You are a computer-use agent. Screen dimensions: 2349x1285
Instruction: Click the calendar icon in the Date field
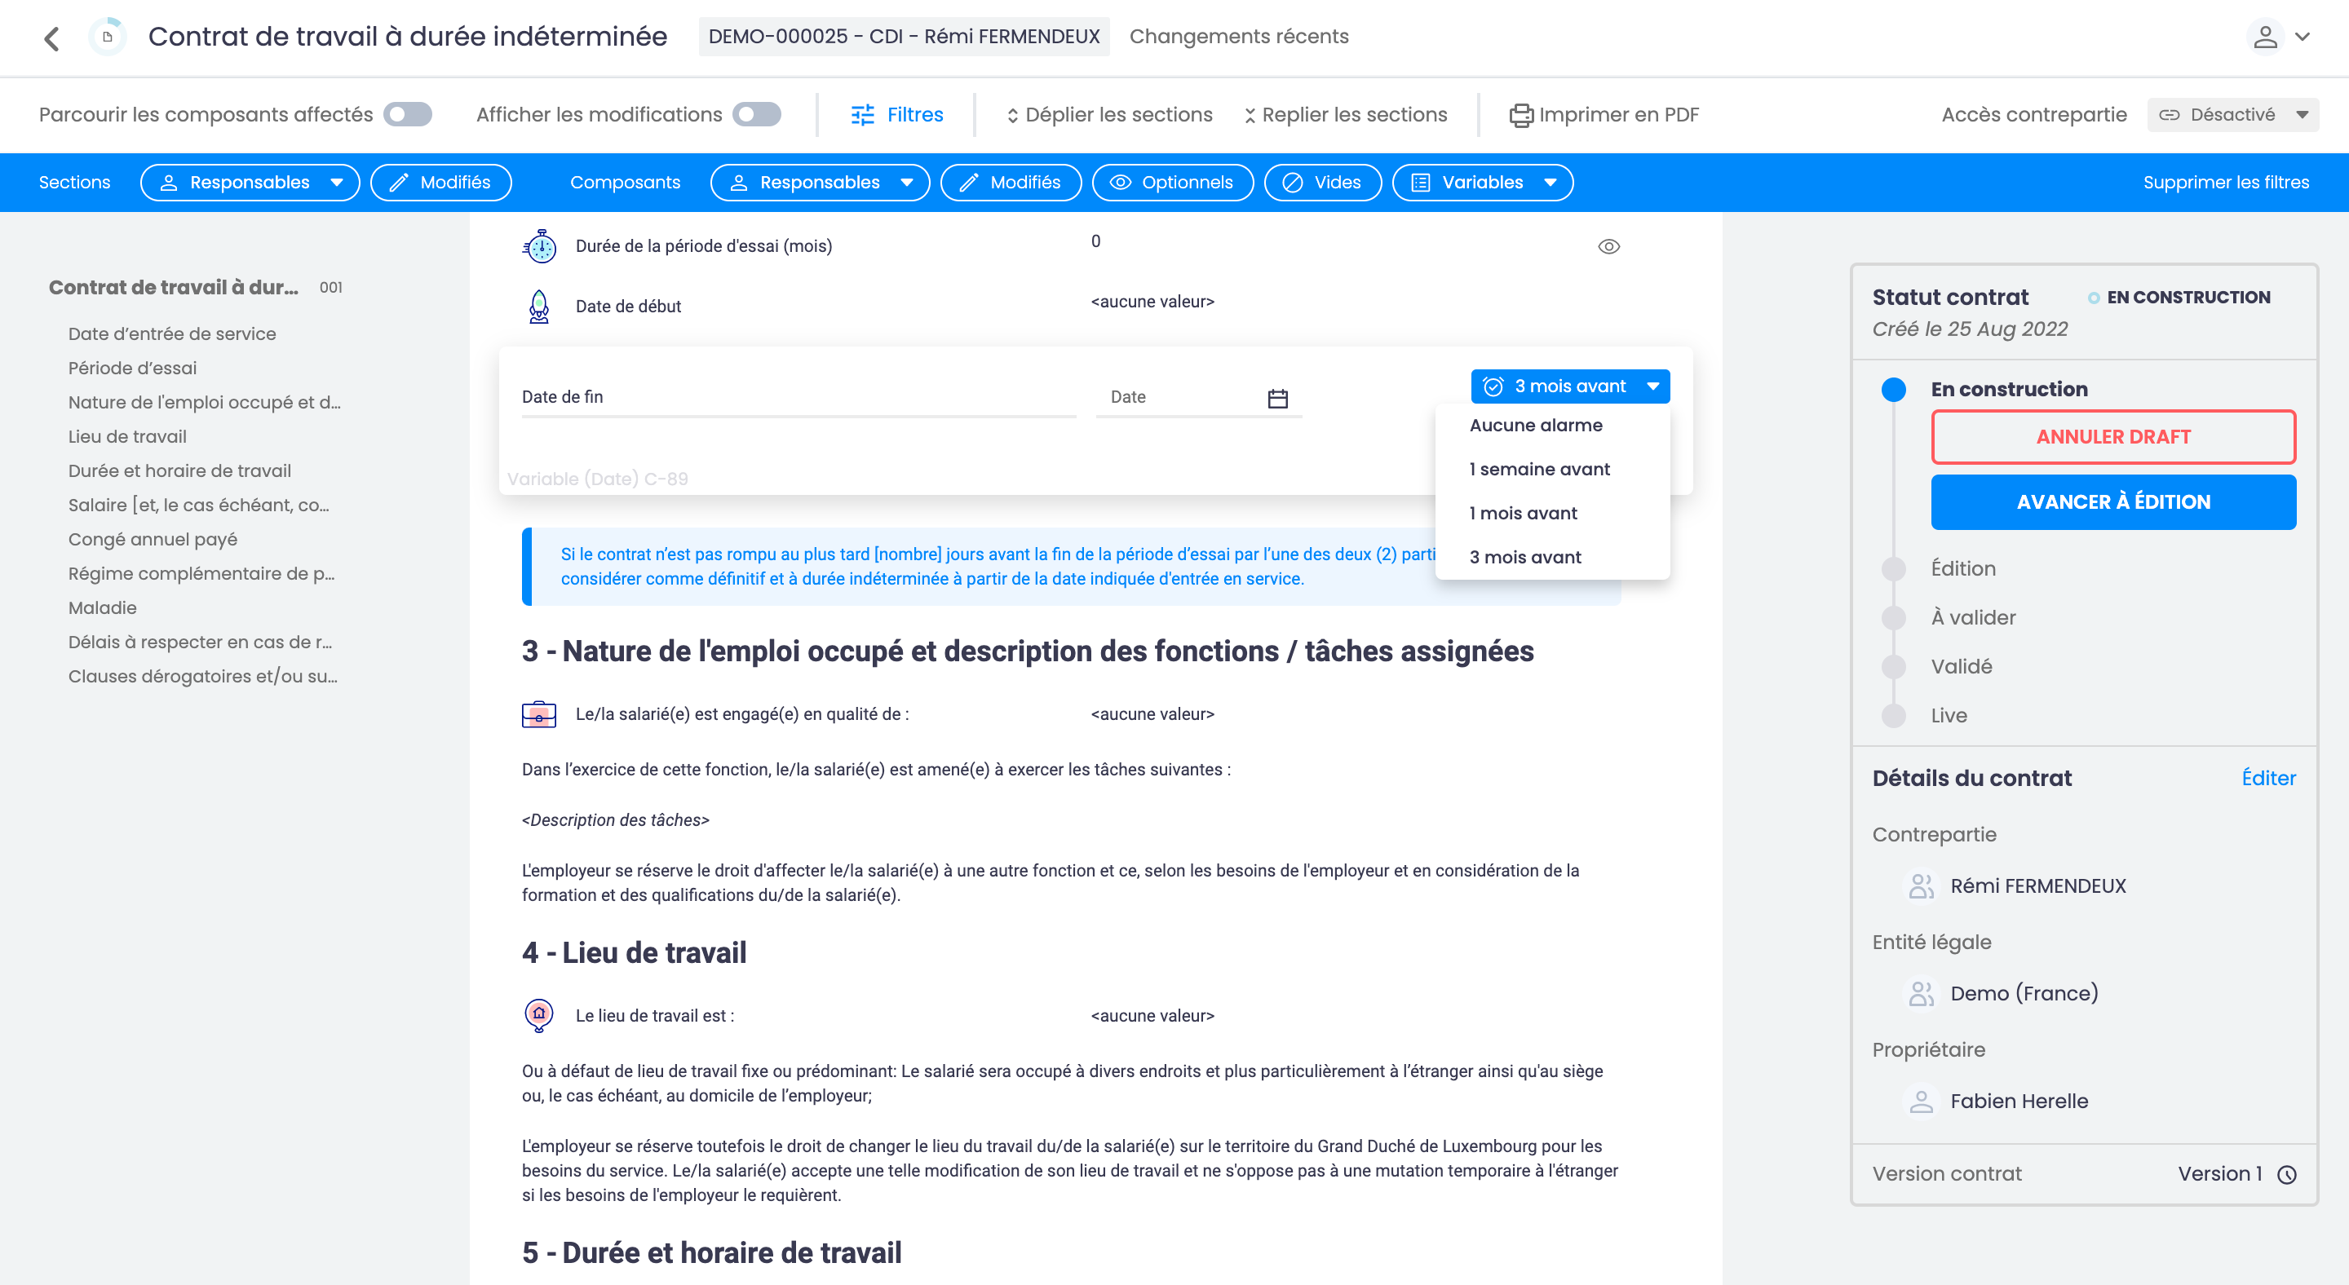pos(1276,397)
